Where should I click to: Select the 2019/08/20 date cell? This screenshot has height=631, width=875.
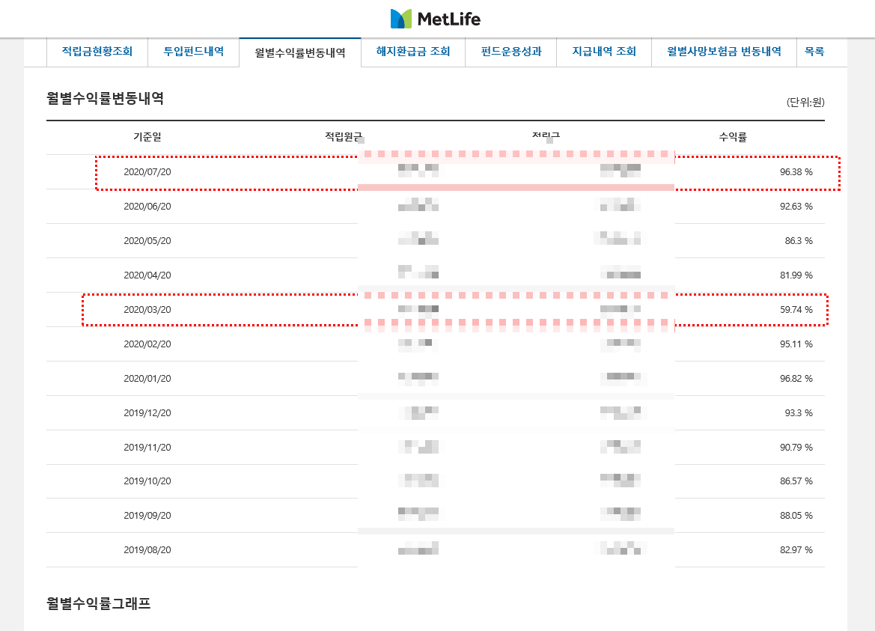147,550
